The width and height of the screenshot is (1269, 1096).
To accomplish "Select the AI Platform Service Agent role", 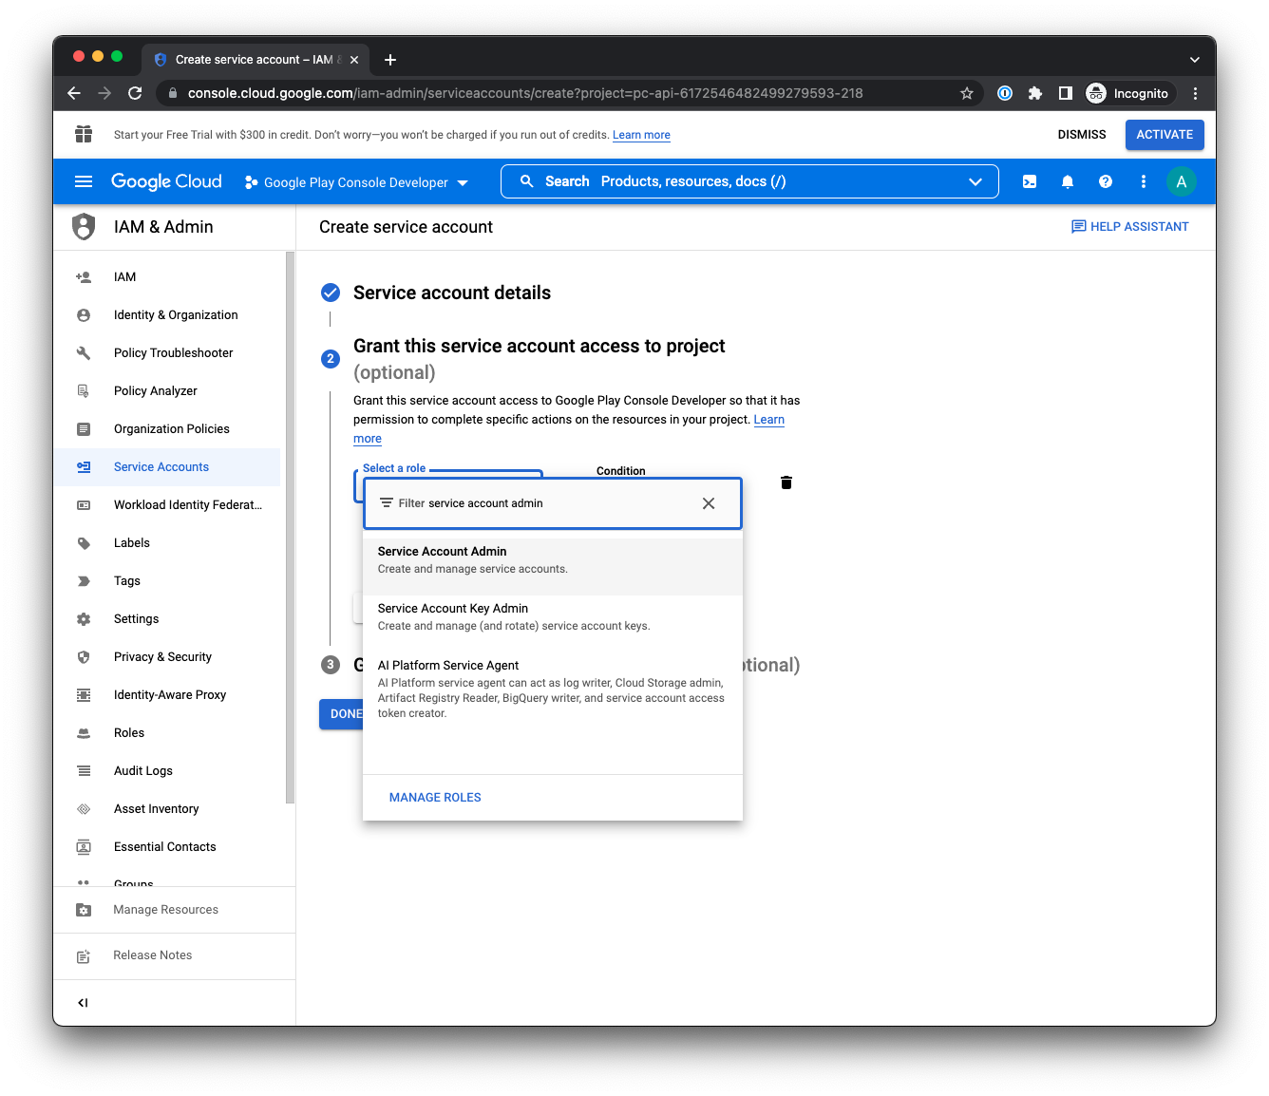I will tap(553, 690).
